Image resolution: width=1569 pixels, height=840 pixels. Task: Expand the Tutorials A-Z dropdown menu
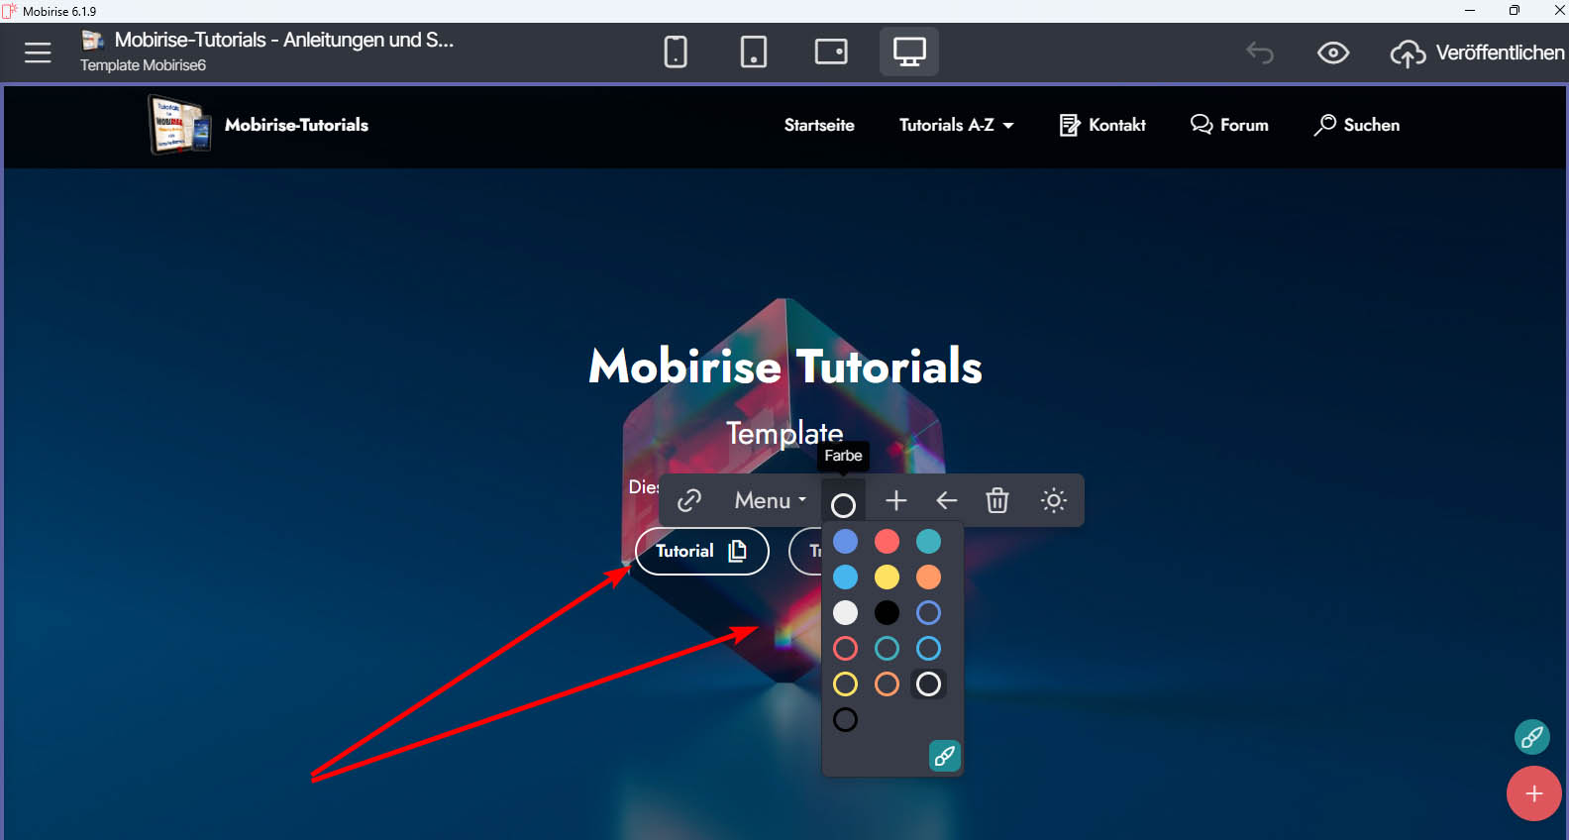click(957, 125)
